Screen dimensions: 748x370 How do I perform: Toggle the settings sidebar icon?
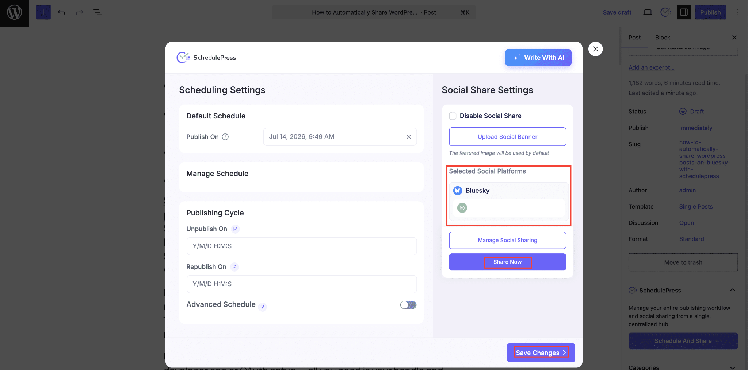(x=684, y=12)
